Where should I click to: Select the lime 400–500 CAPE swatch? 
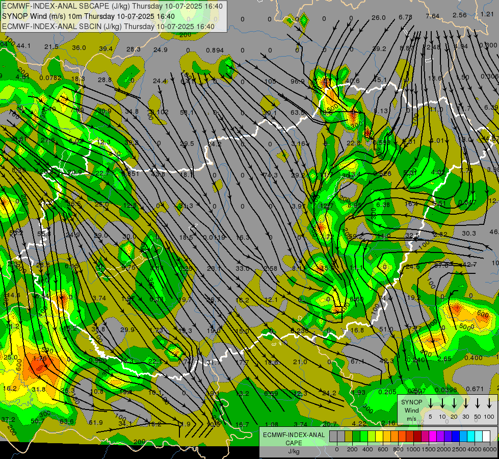pos(372,437)
